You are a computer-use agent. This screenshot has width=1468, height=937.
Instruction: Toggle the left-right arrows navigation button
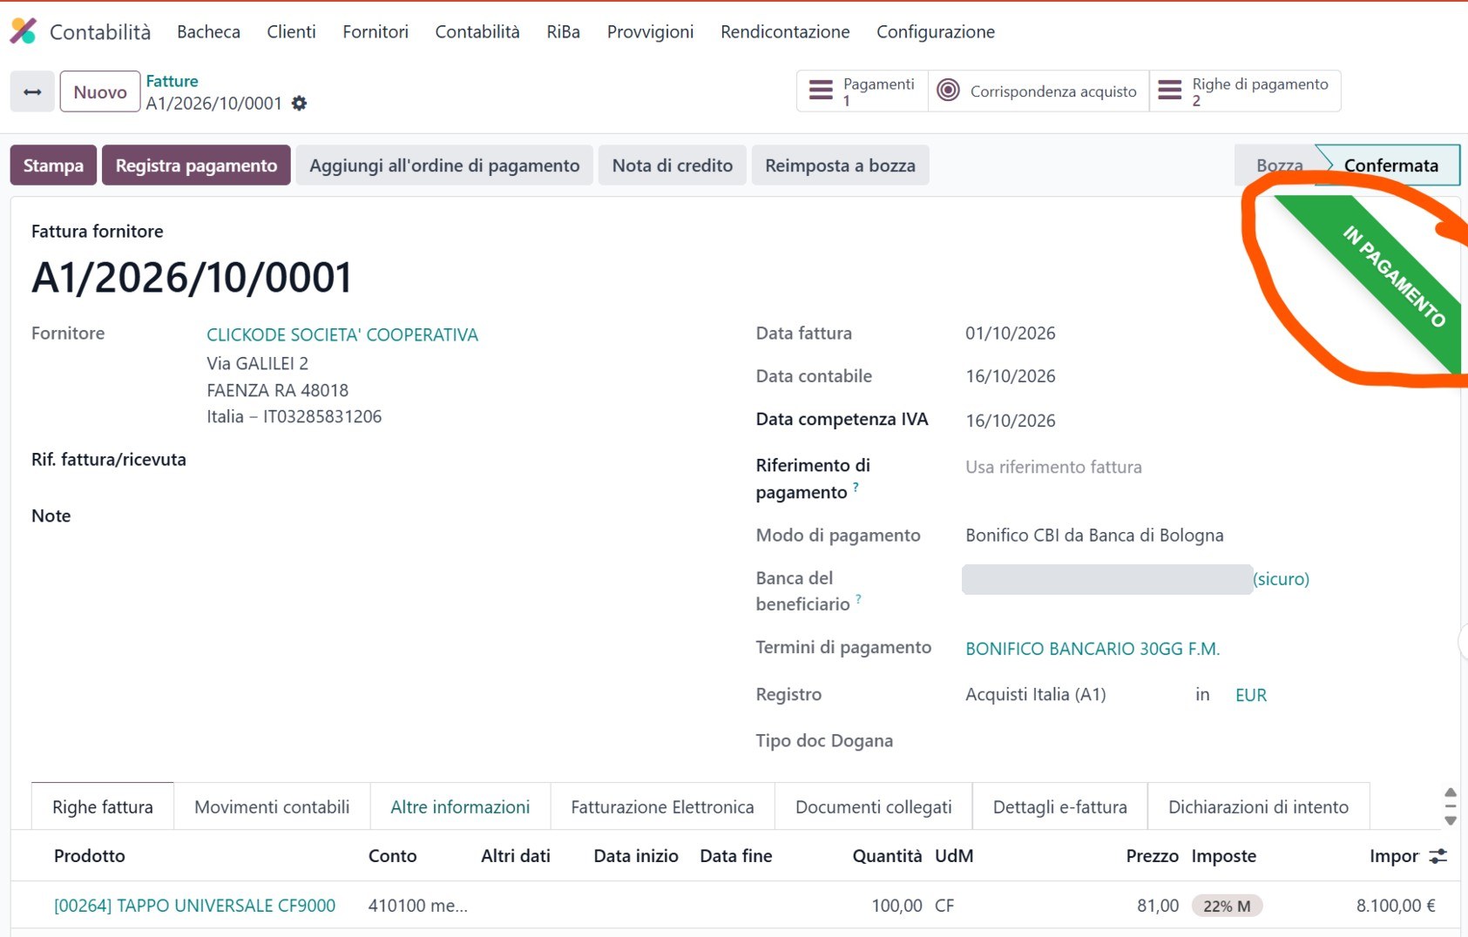coord(32,91)
